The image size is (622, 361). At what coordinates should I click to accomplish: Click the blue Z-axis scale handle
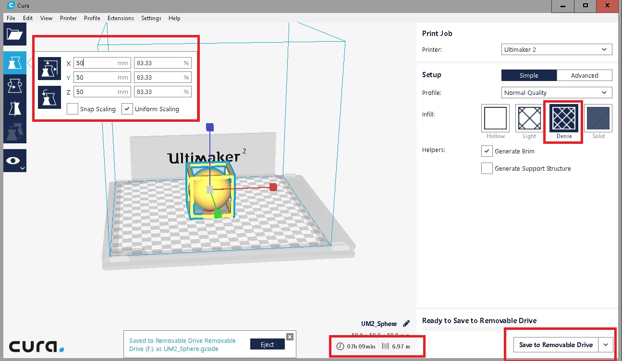click(209, 127)
